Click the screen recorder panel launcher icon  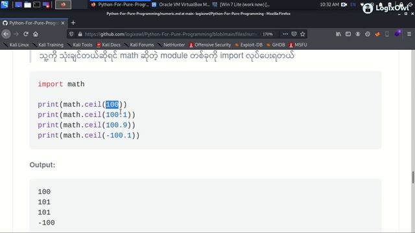pyautogui.click(x=46, y=5)
